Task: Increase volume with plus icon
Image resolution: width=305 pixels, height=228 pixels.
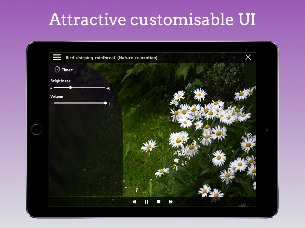Action: [x=109, y=104]
